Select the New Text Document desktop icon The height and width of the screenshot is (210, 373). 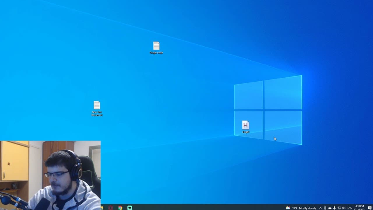[x=97, y=108]
